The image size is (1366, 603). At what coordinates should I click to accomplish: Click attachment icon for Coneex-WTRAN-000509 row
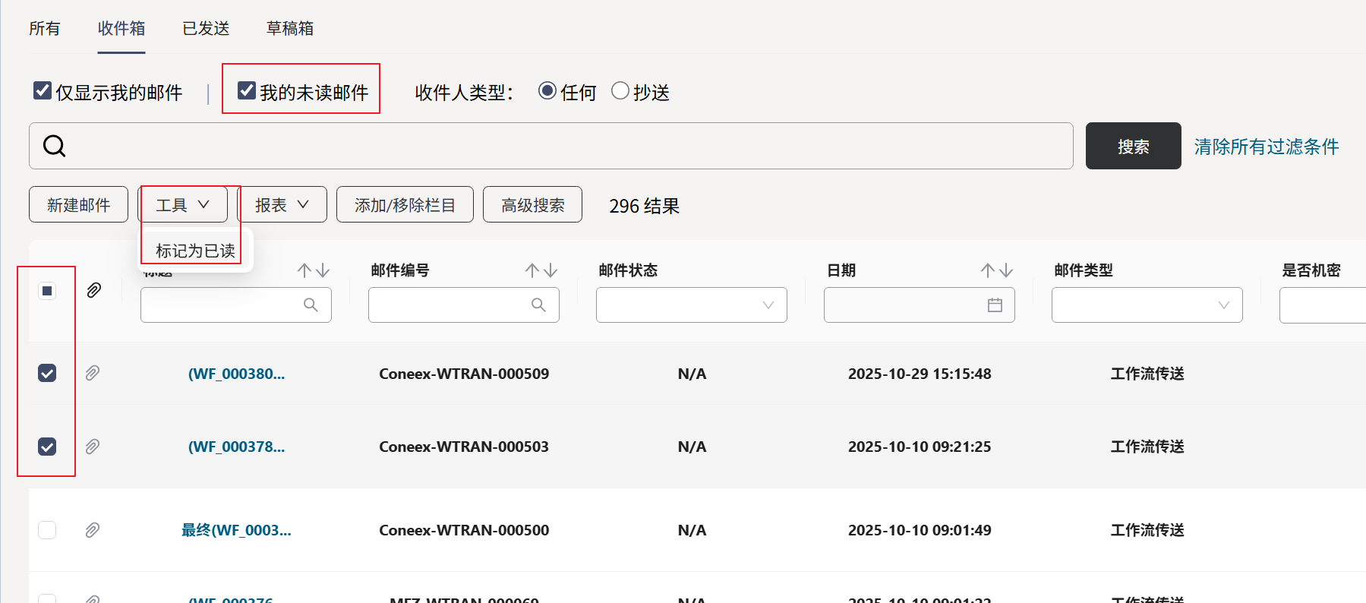point(92,373)
